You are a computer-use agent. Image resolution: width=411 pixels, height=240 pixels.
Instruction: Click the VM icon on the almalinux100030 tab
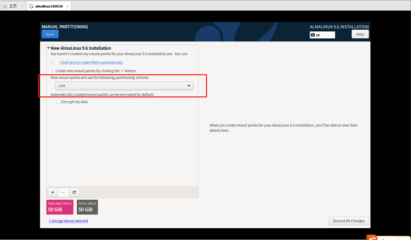[x=31, y=6]
